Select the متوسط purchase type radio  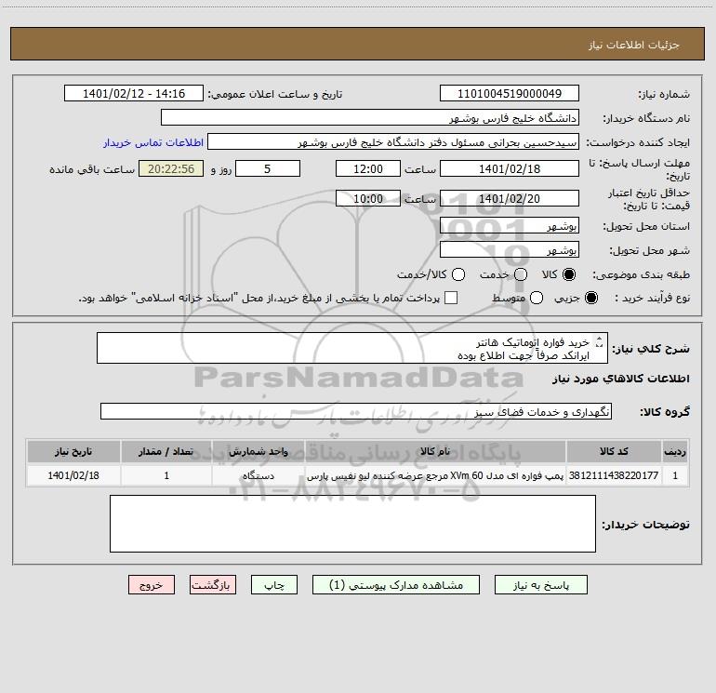(x=537, y=298)
